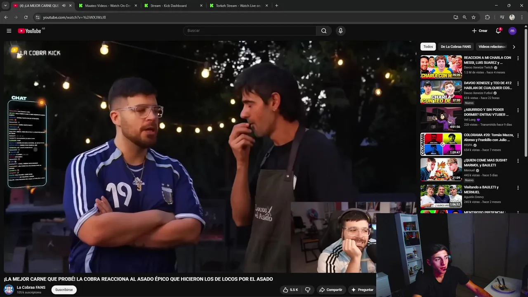Open La Cobraa FANS channel avatar

[9, 290]
